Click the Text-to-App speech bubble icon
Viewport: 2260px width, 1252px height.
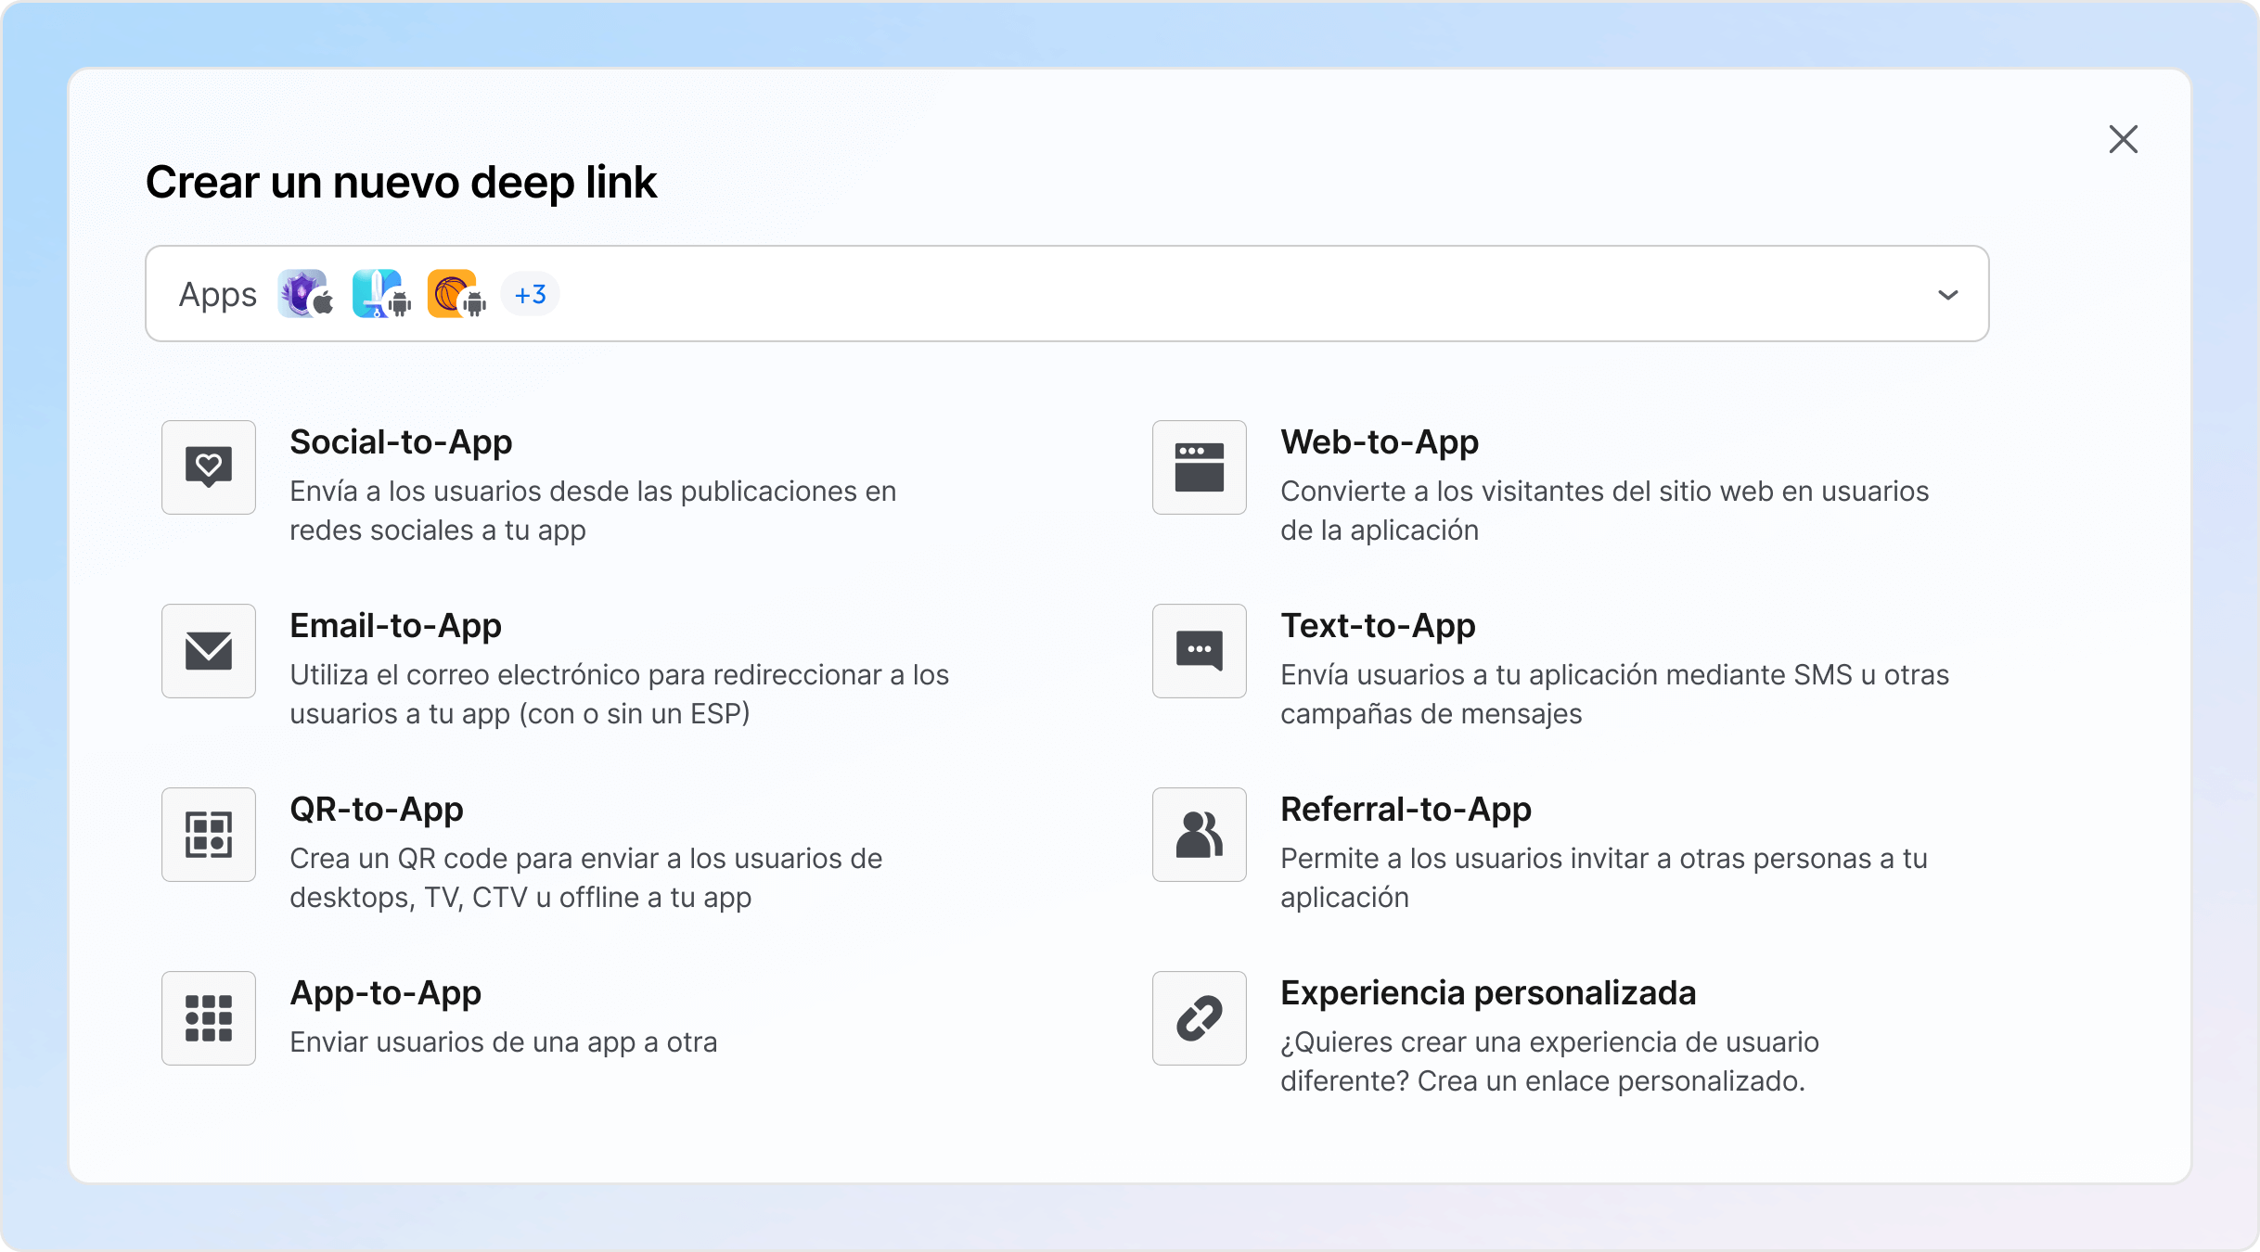(1199, 651)
